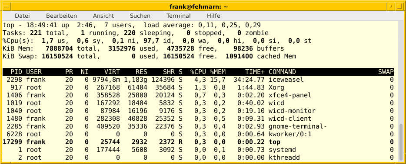
Task: Click the 221 total tasks count
Action: pos(36,33)
